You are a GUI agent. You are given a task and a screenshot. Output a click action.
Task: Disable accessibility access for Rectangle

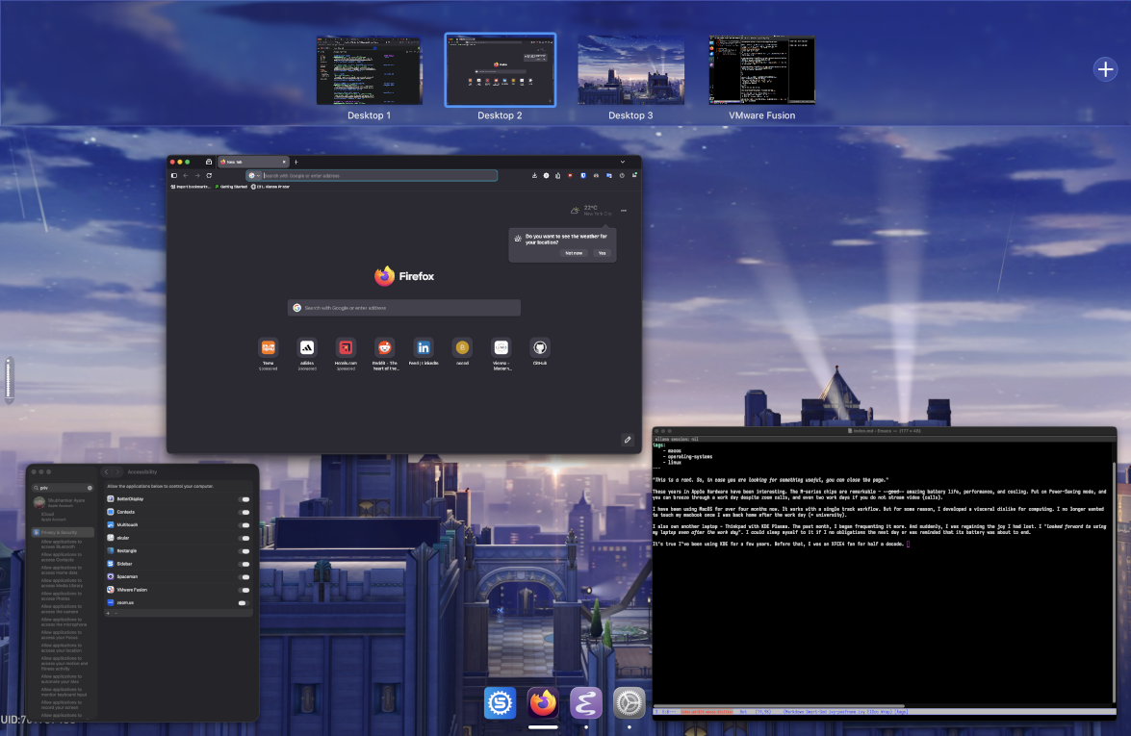click(244, 551)
